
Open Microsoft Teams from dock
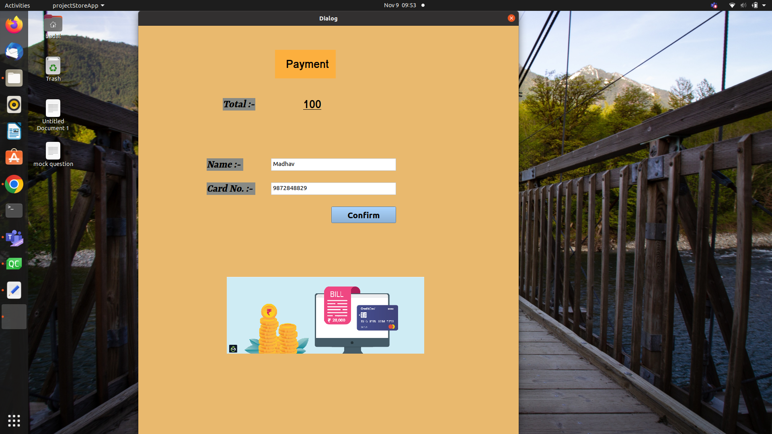point(14,237)
